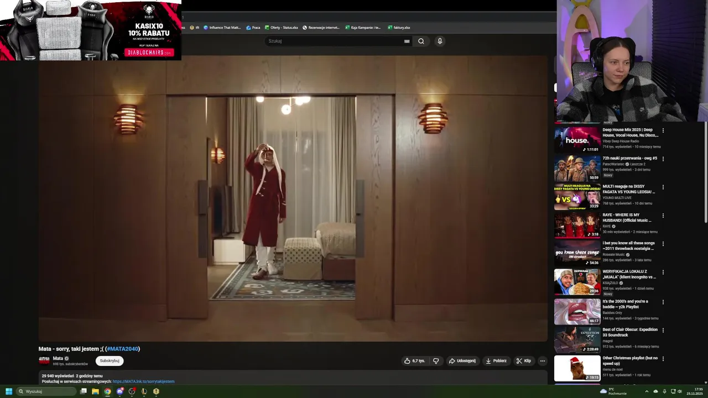Open 'faktury.xlsx' bookmark
708x398 pixels.
[399, 28]
